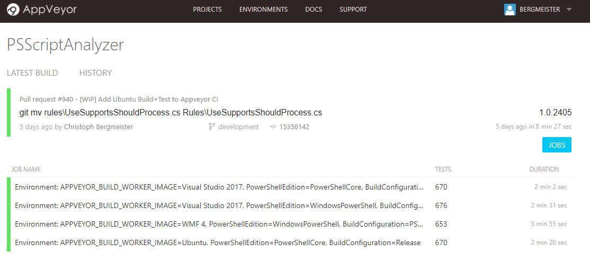Open the Ubuntu PowerShellCore Release job

[218, 243]
